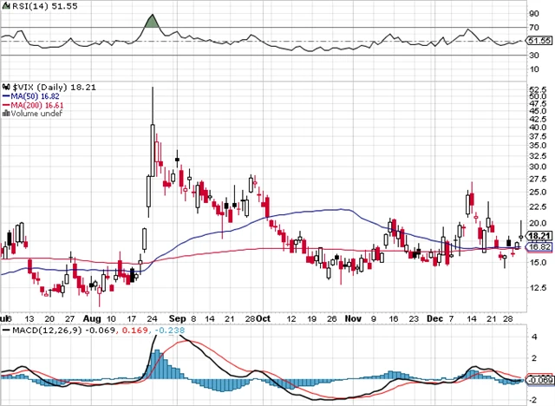Click the volume icon beside Volume undef
555x406 pixels.
[4, 113]
